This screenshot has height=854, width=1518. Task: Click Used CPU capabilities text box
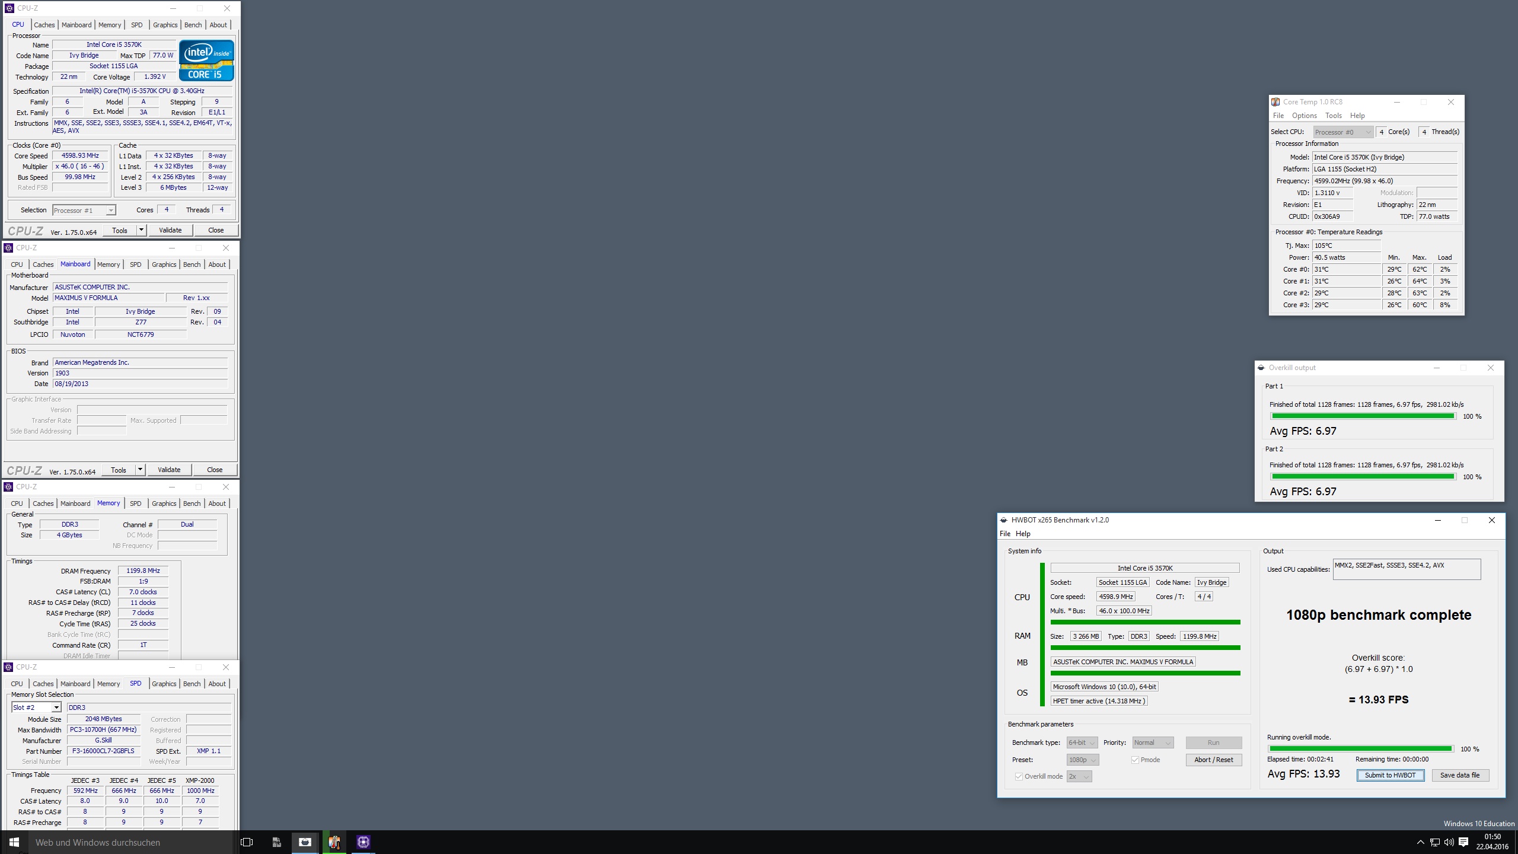(x=1407, y=569)
